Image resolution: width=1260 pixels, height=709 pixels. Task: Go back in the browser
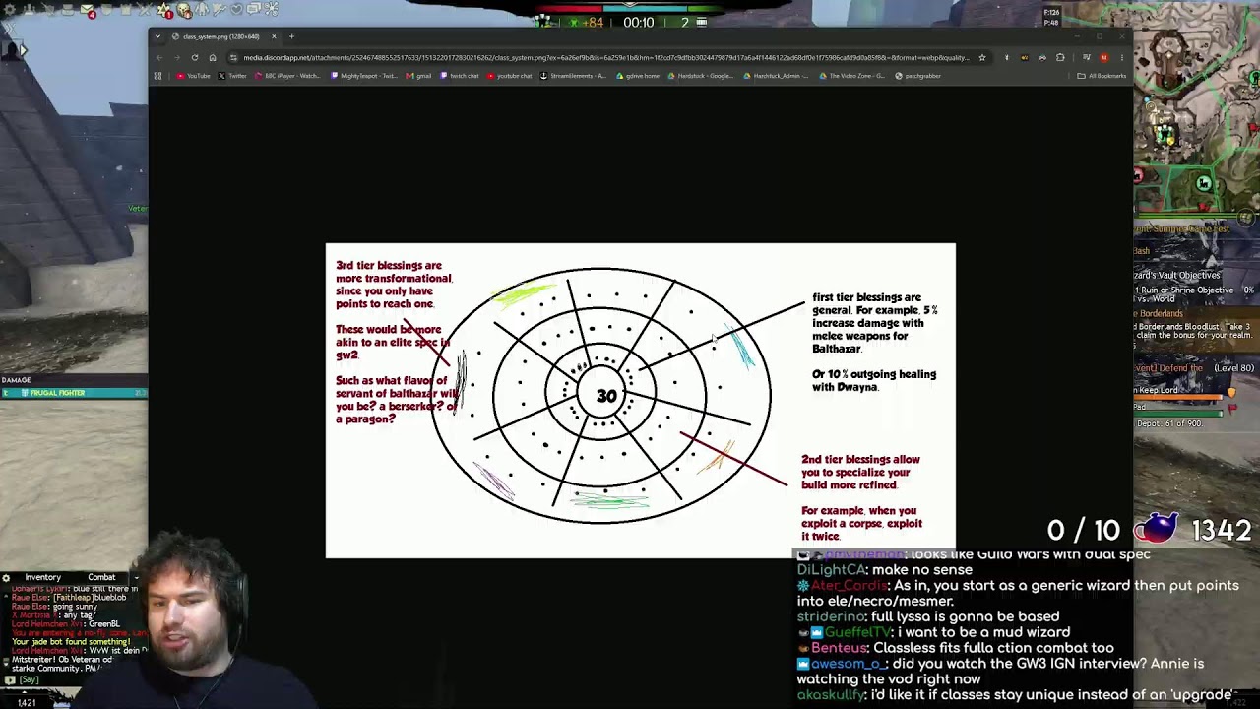159,58
